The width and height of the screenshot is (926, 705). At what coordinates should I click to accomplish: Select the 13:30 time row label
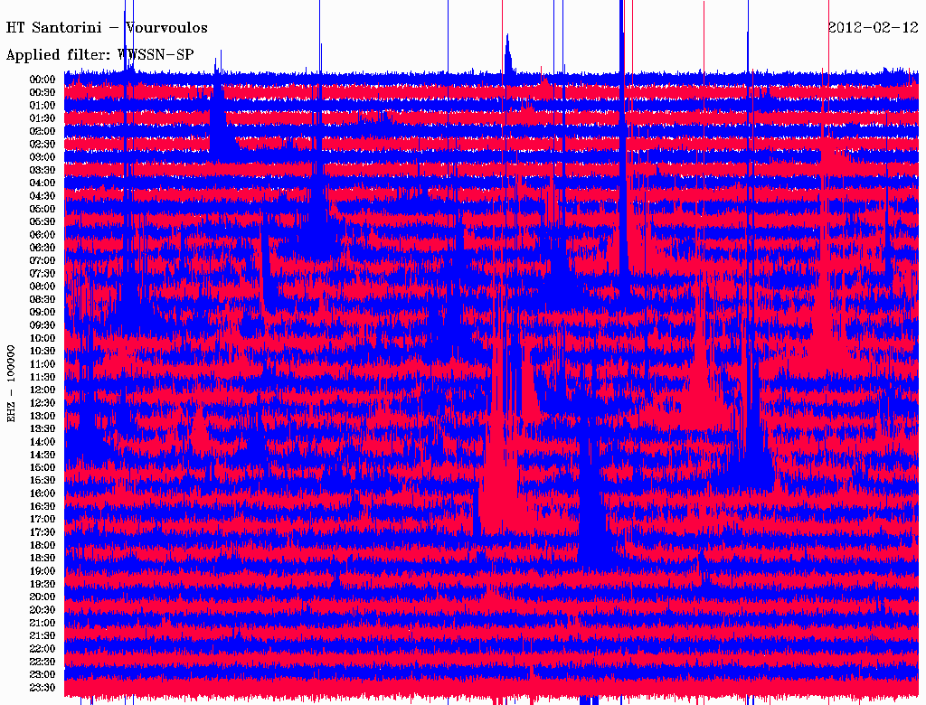[x=43, y=429]
